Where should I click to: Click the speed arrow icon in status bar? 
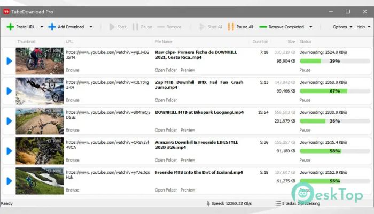point(208,203)
